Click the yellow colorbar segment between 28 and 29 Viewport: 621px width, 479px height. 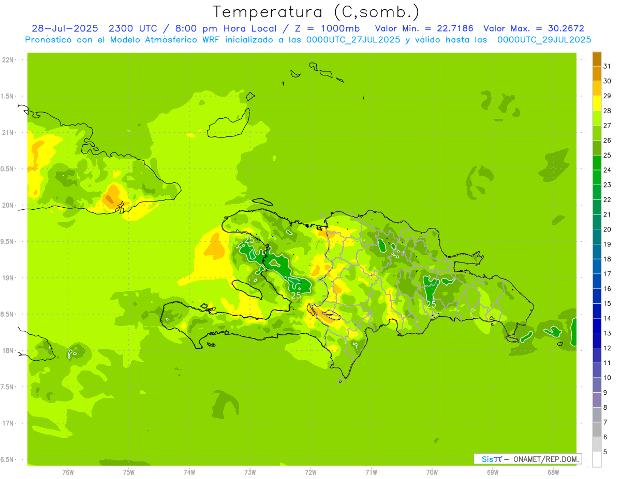[x=597, y=103]
